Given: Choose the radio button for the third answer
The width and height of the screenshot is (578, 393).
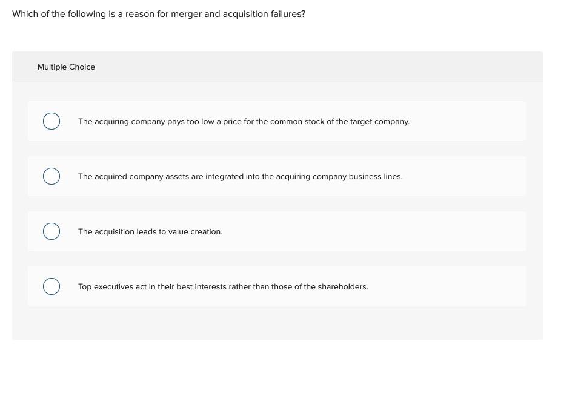Looking at the screenshot, I should 51,231.
